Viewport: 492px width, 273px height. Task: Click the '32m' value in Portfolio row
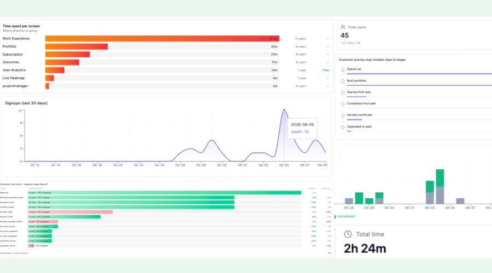pos(274,47)
